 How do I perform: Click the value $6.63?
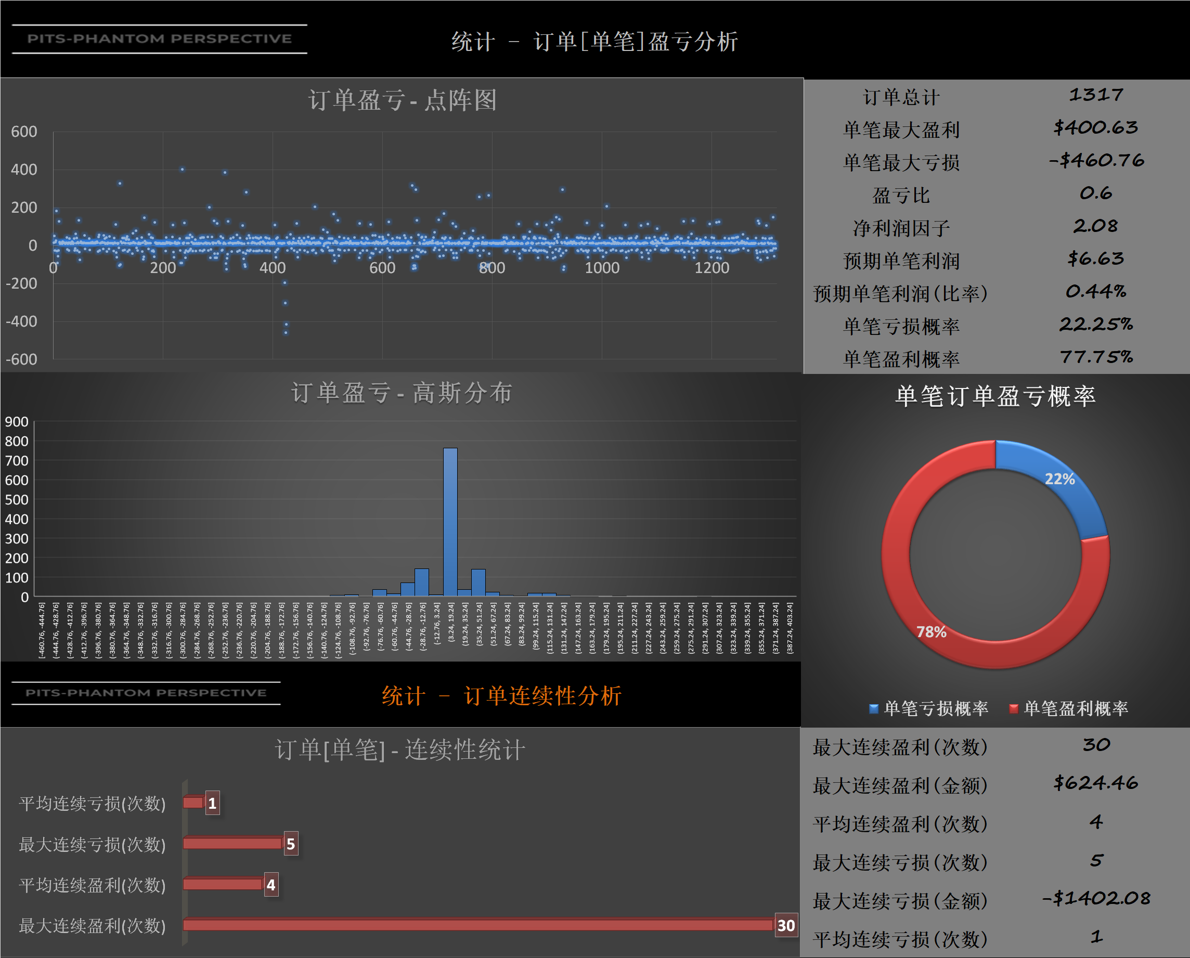[1096, 258]
